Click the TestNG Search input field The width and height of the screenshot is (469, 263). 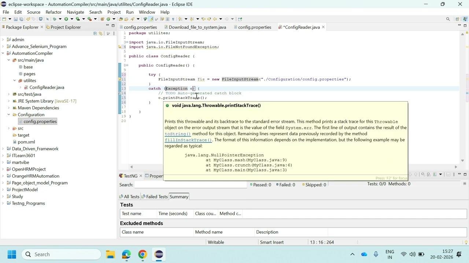coord(191,185)
